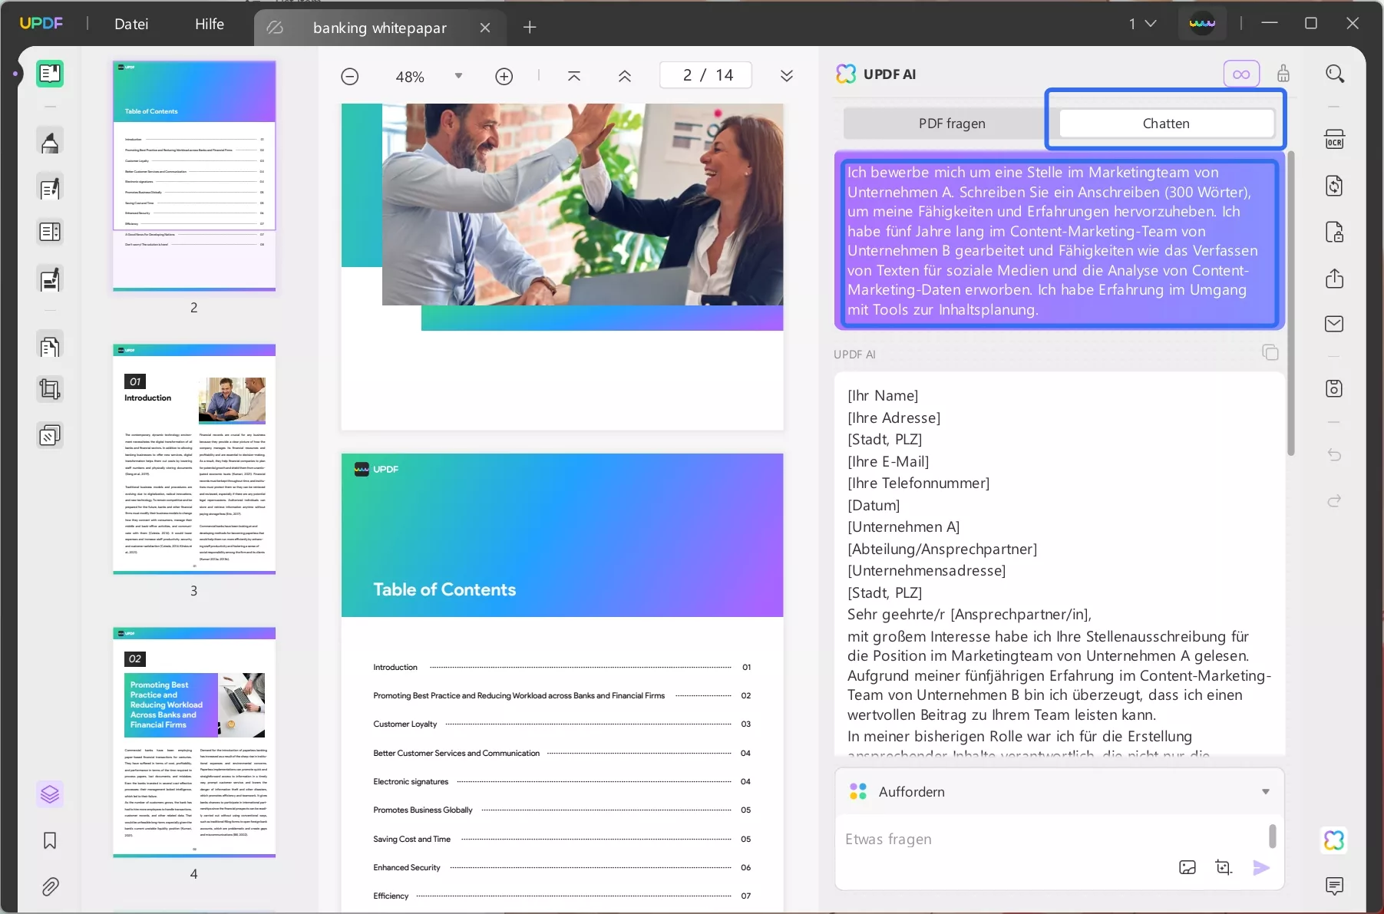Click the unlimited AI infinity badge

click(x=1241, y=74)
